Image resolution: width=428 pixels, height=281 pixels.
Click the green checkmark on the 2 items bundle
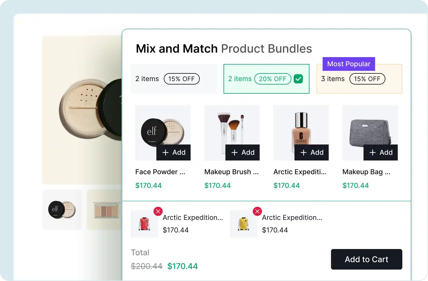pos(298,79)
